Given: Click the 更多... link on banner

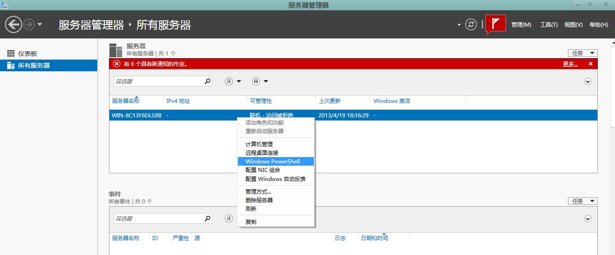Looking at the screenshot, I should click(570, 64).
